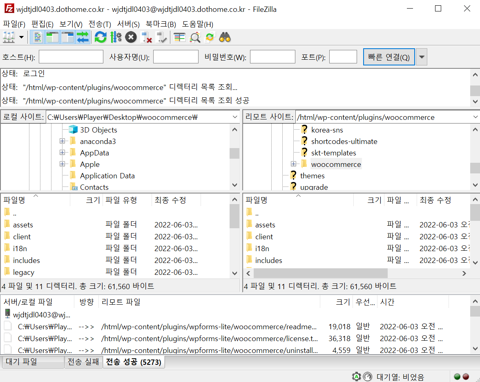Sort local files by 최종 수정 column

[176, 200]
